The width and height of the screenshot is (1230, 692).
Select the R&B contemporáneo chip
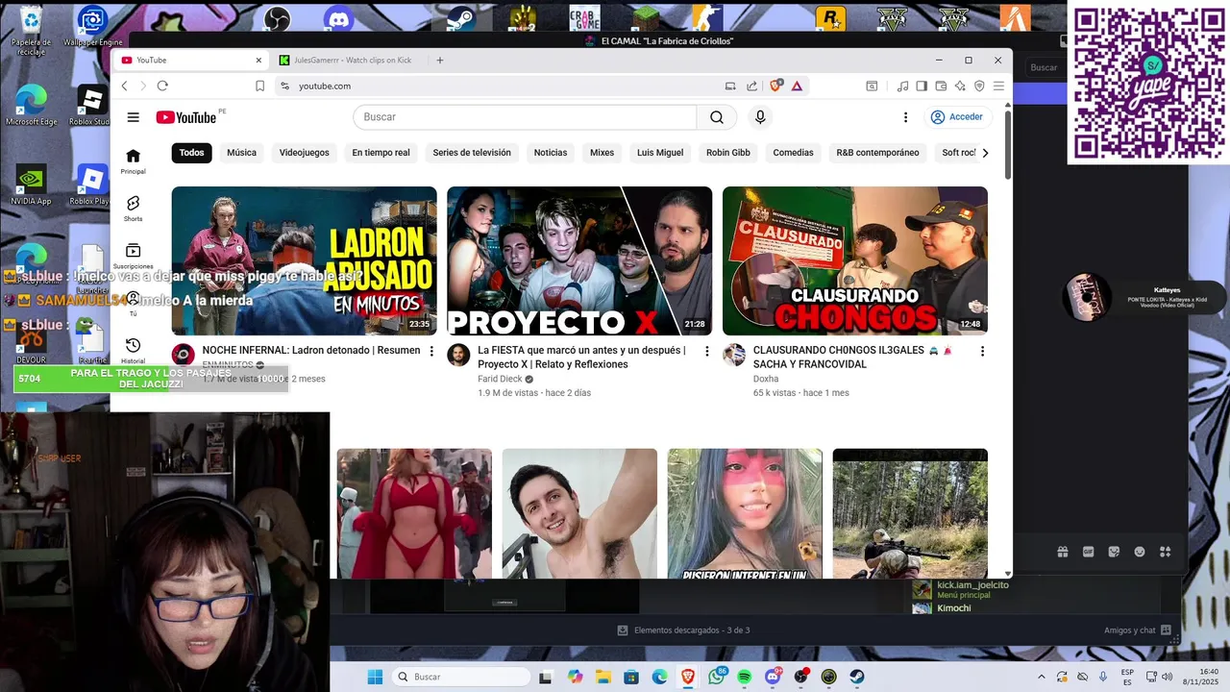877,153
